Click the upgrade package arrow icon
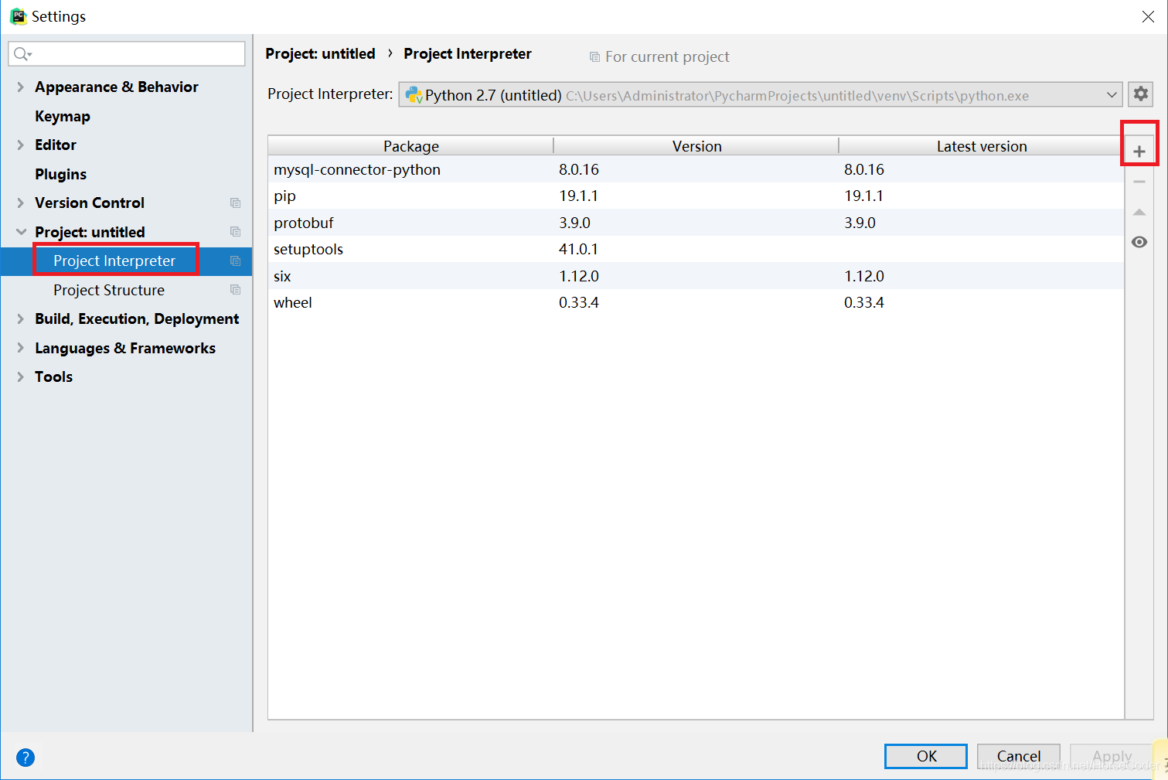Viewport: 1168px width, 780px height. 1139,212
